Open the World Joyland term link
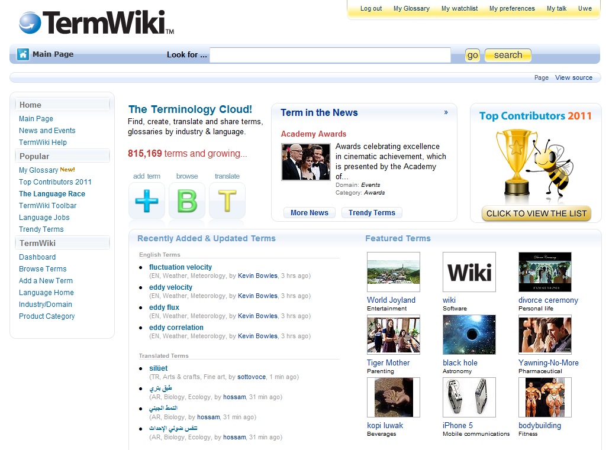Image resolution: width=609 pixels, height=450 pixels. [x=391, y=300]
